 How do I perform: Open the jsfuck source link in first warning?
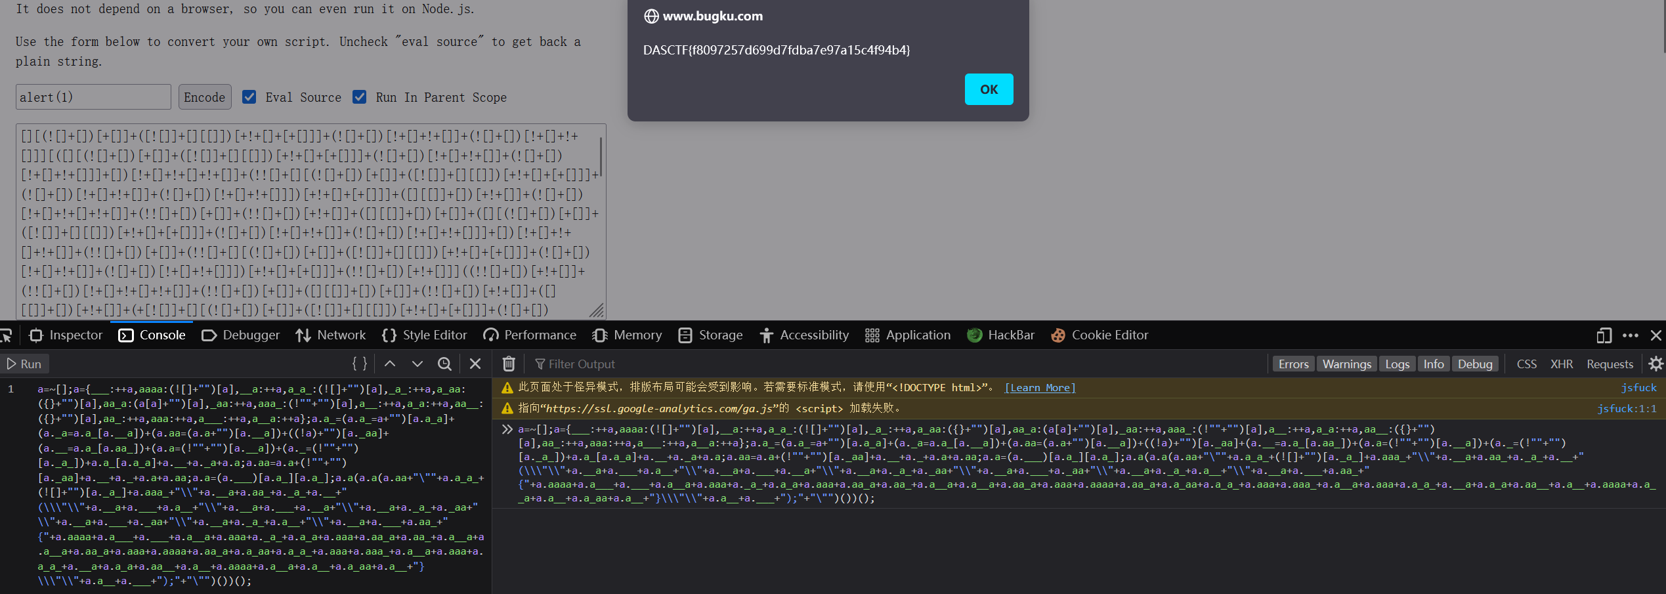click(1638, 388)
